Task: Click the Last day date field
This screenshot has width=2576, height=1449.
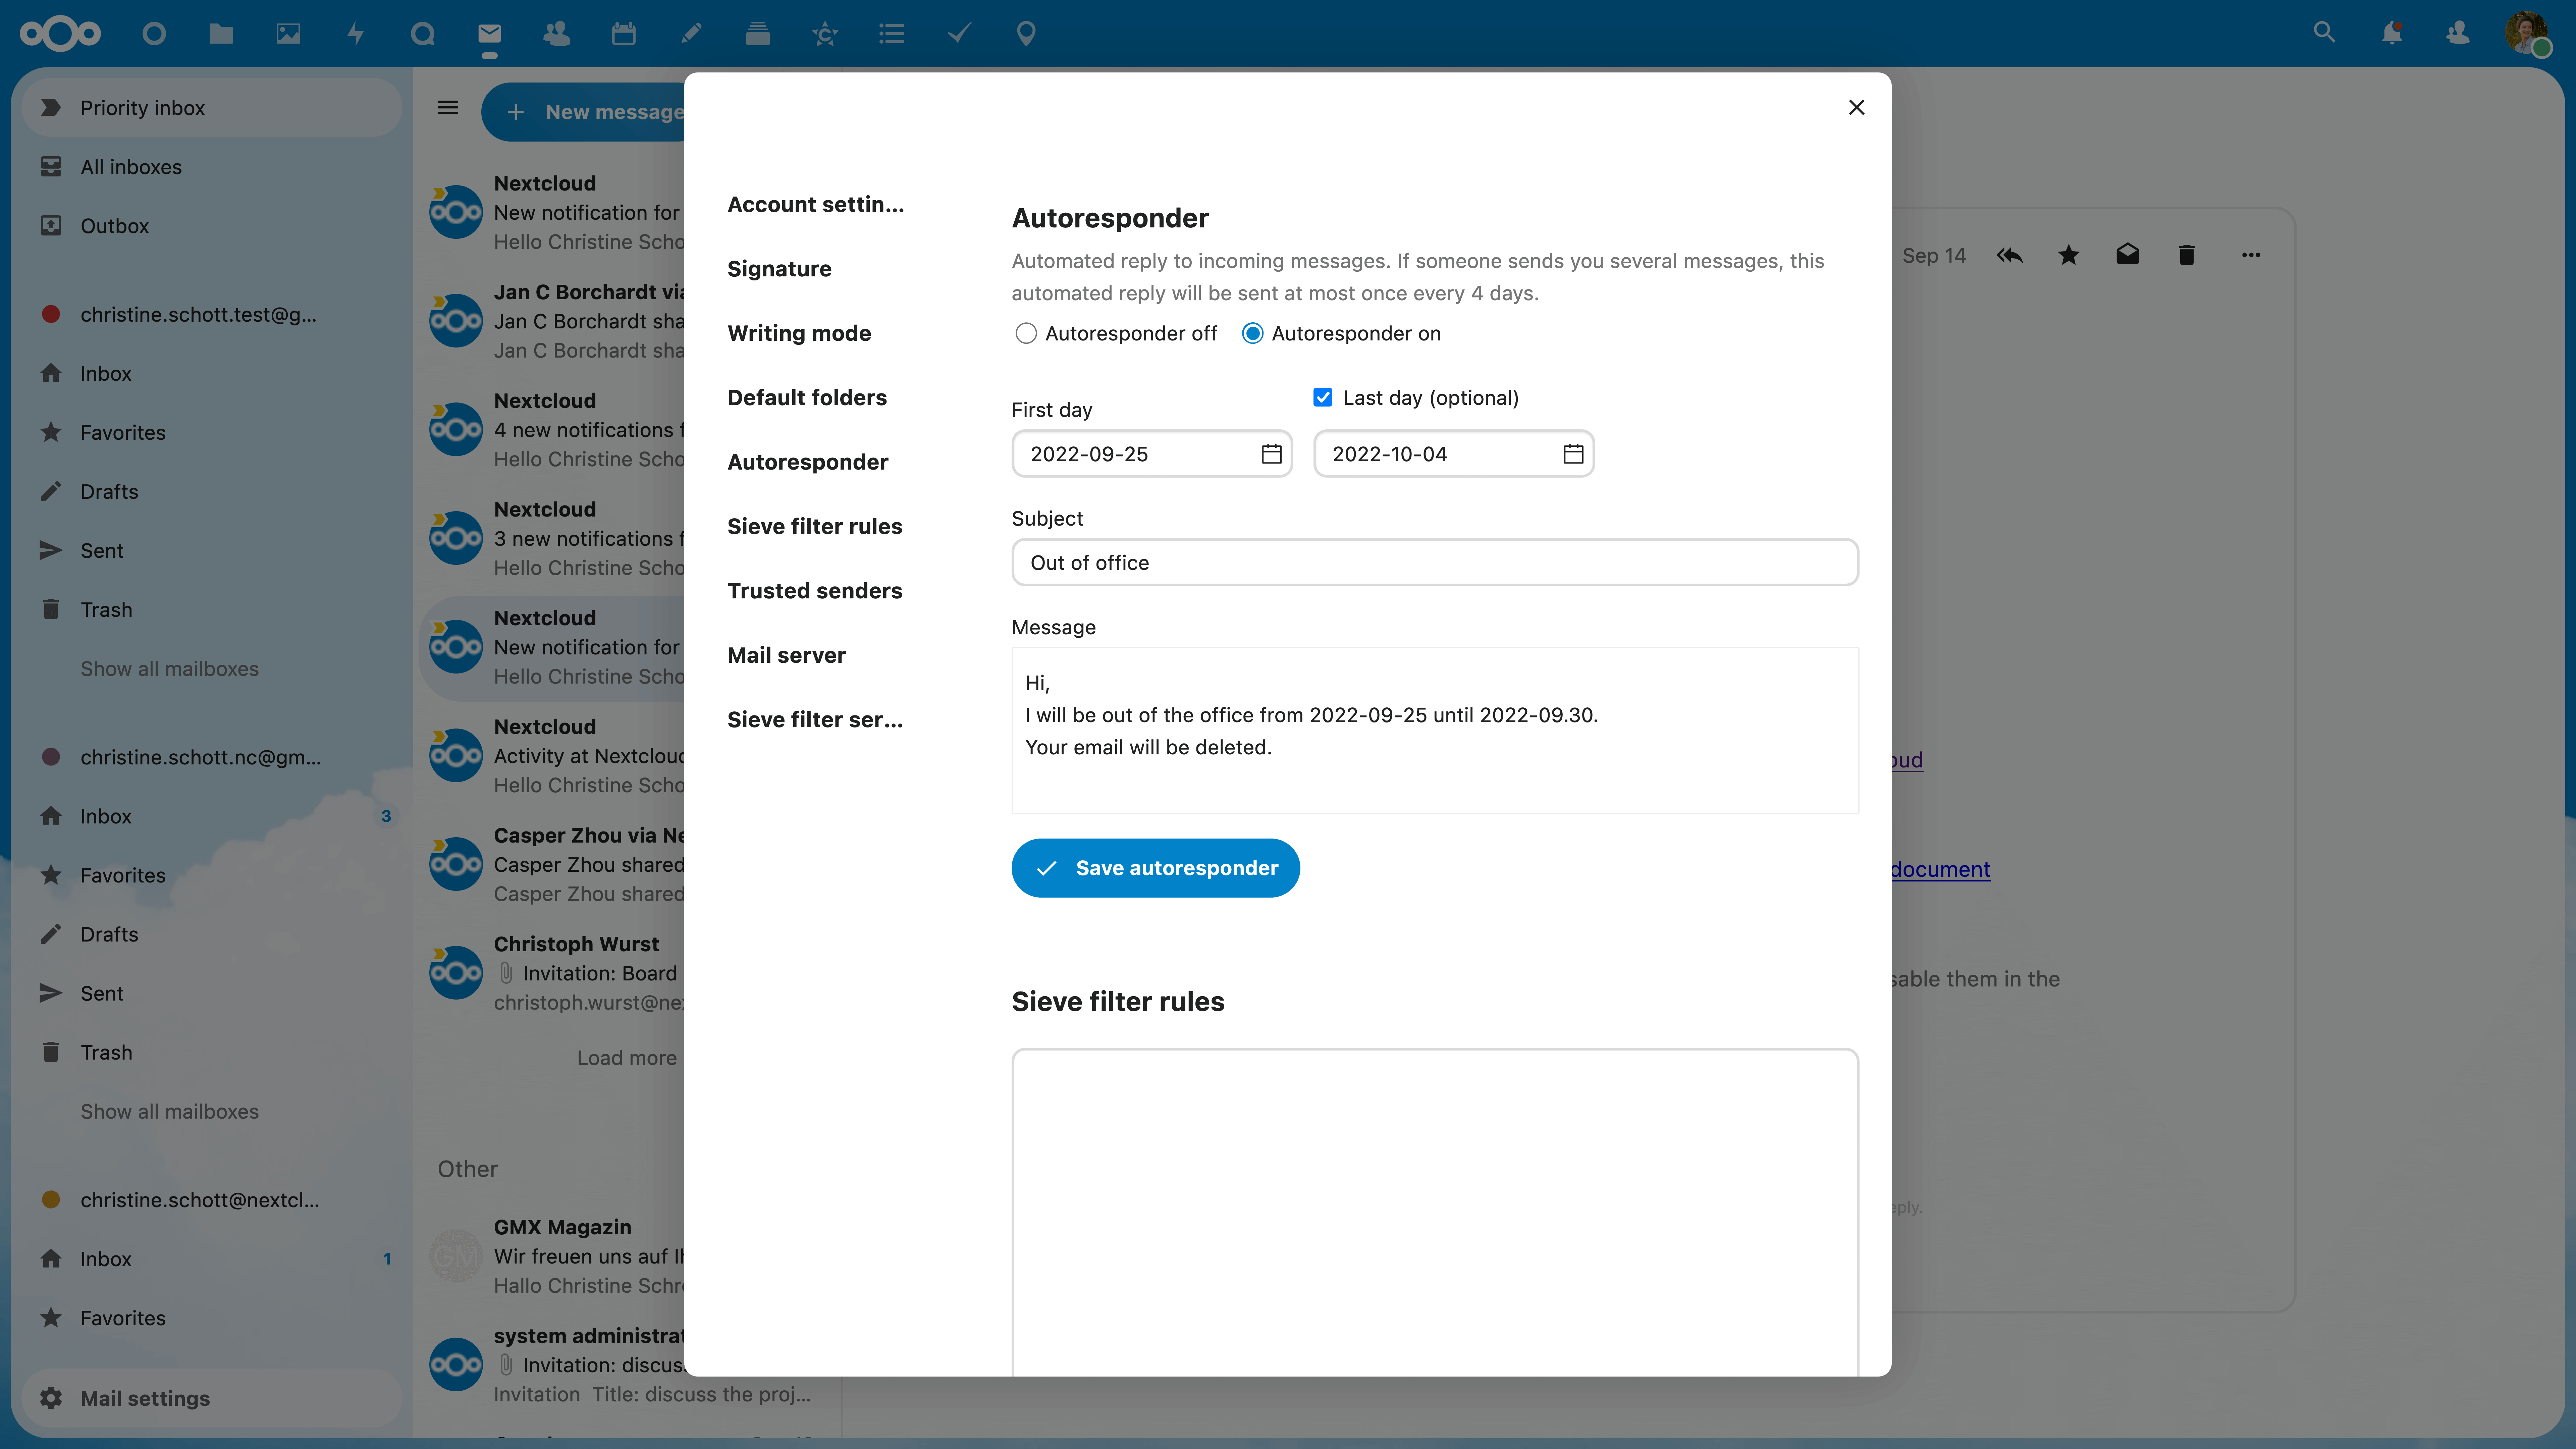Action: pos(1454,454)
